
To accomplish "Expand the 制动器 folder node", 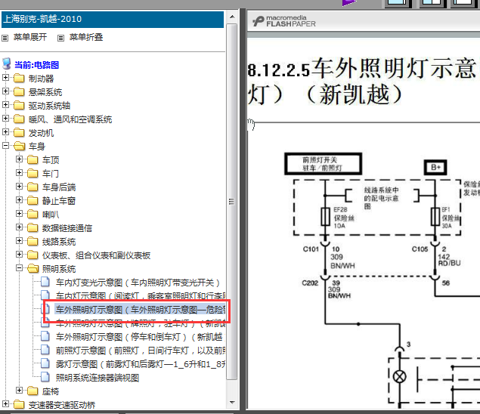I will click(5, 78).
